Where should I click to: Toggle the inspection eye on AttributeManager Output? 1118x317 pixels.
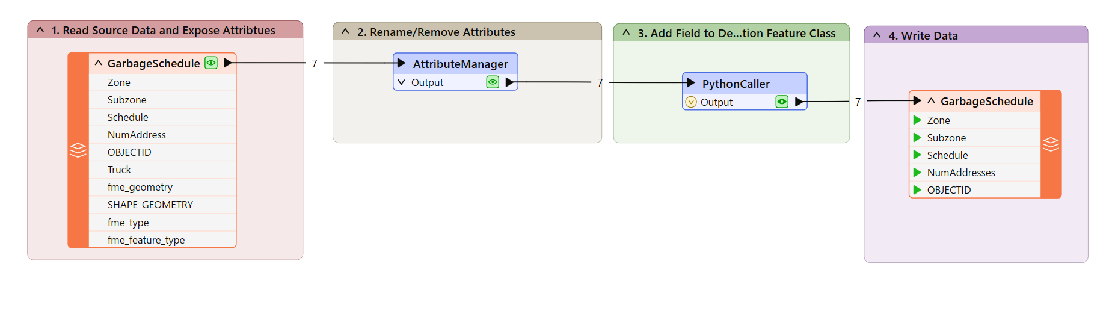point(493,82)
